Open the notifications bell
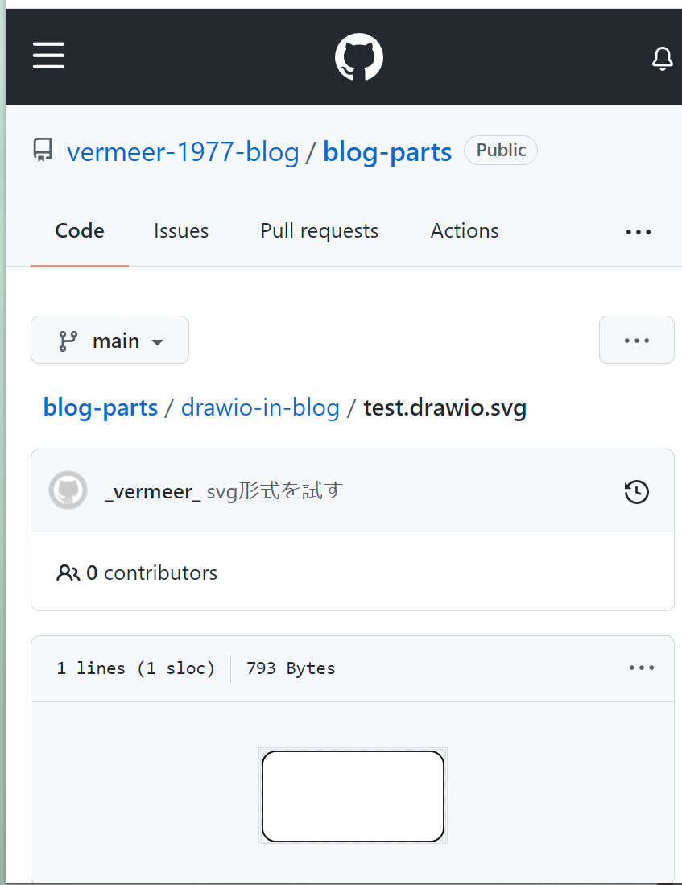The image size is (682, 885). click(x=662, y=59)
